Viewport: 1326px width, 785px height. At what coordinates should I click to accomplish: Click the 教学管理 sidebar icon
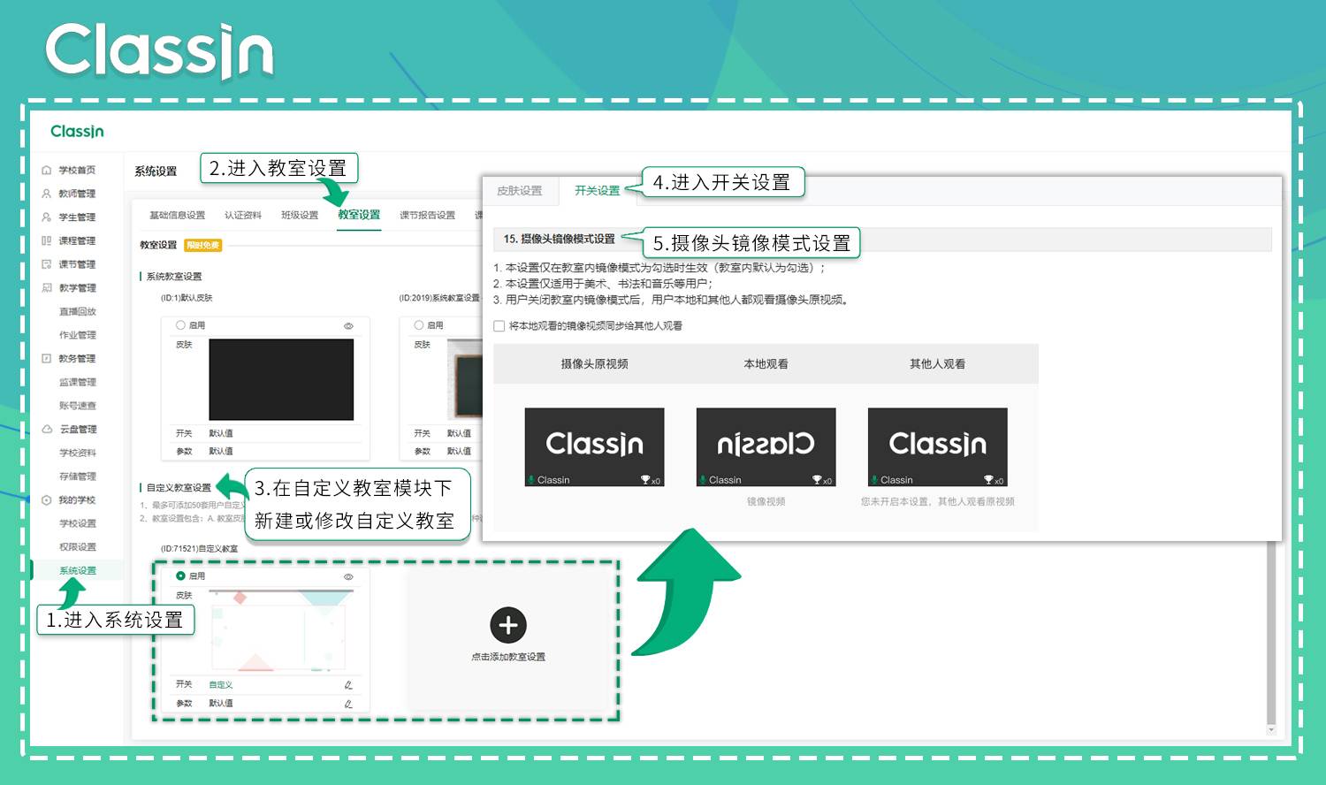[x=47, y=287]
